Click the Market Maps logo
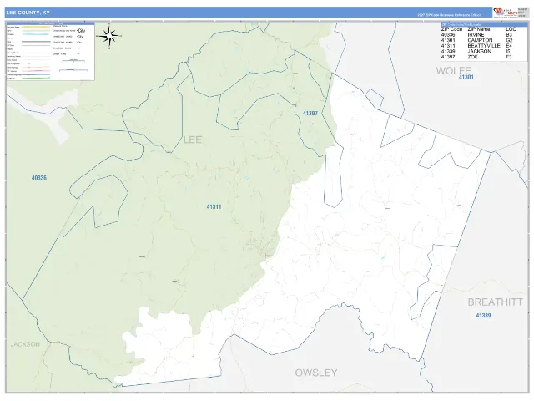 pyautogui.click(x=506, y=12)
